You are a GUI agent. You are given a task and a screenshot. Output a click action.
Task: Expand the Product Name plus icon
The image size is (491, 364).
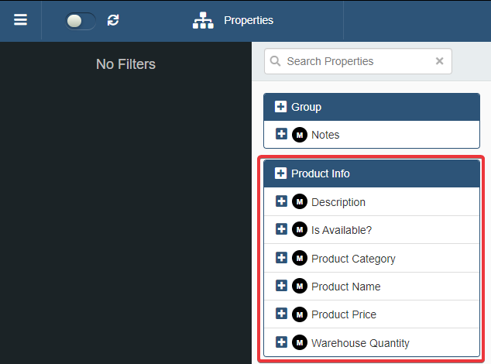[x=281, y=286]
